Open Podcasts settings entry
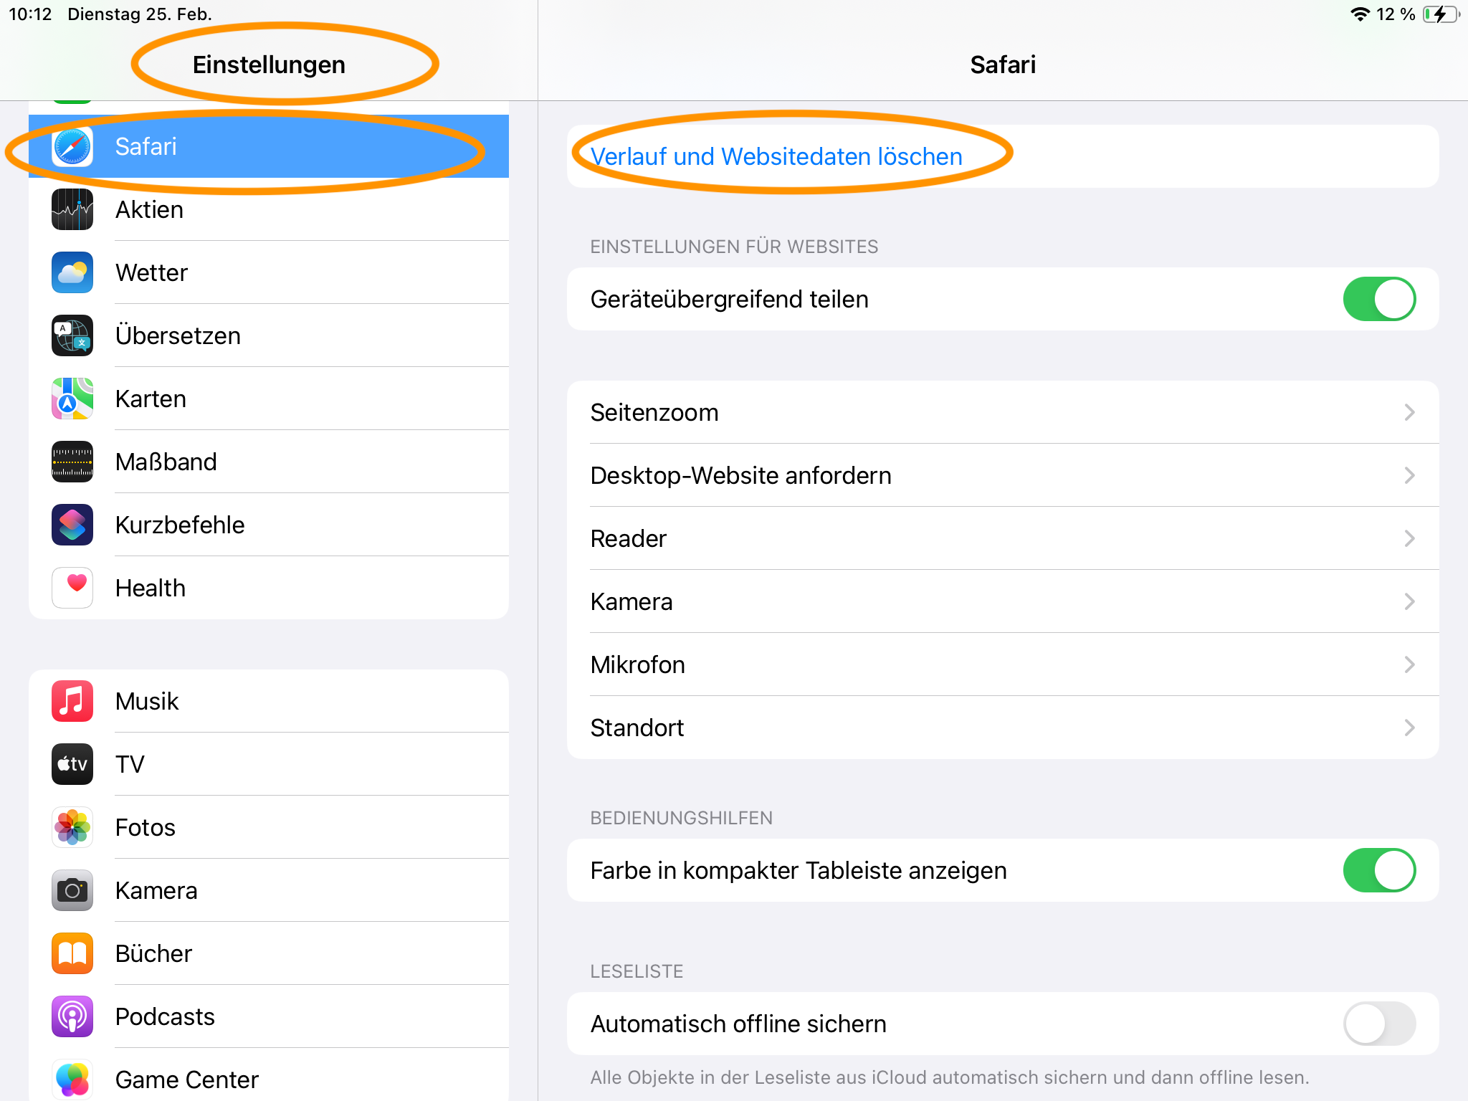 (269, 1016)
